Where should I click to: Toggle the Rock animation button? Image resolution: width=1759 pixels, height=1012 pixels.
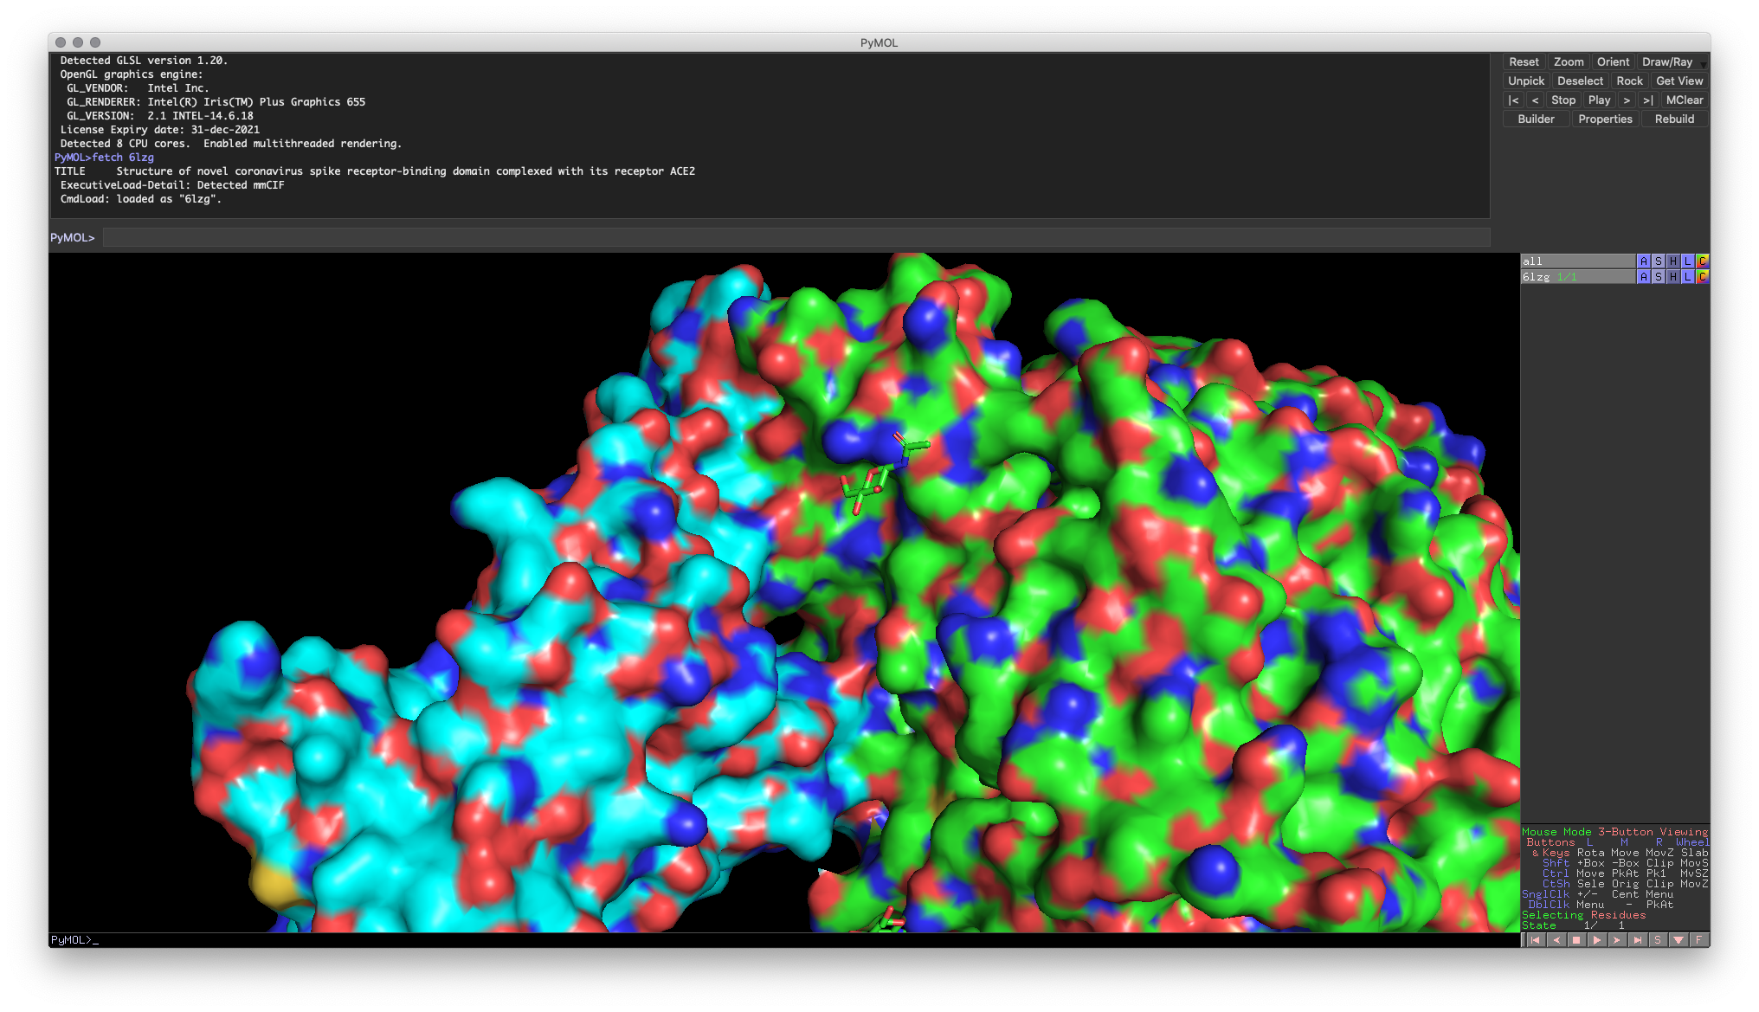tap(1629, 81)
